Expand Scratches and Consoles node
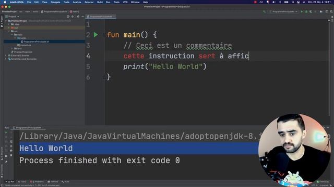Viewport: 334px width, 187px height. click(6, 59)
